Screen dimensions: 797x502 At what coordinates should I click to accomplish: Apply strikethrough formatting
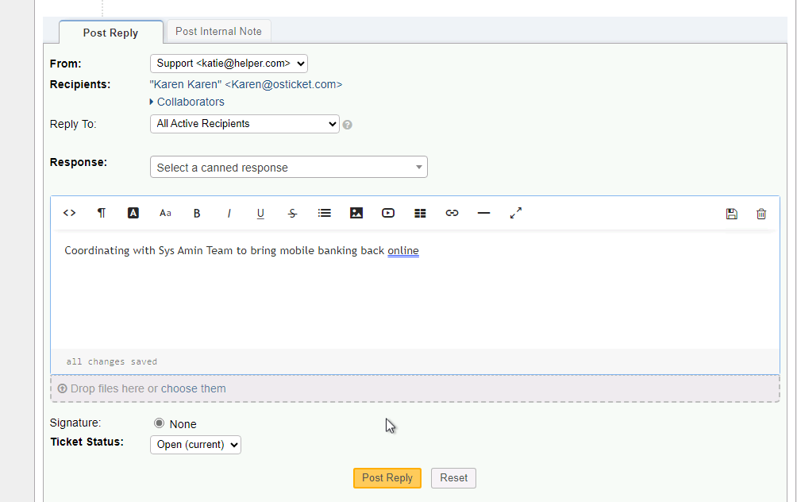pyautogui.click(x=292, y=214)
